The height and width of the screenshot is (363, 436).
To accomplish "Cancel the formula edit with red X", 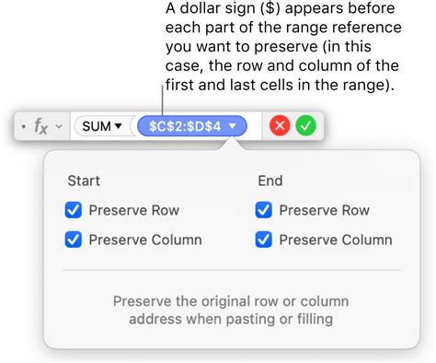I will point(280,125).
